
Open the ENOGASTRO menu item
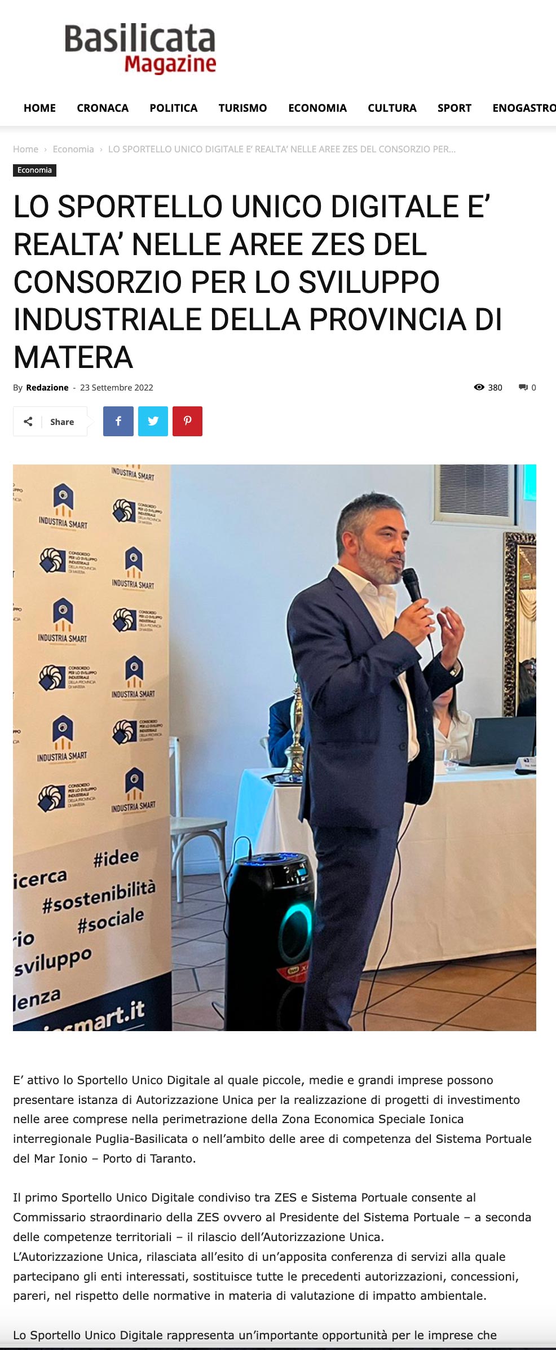[524, 108]
